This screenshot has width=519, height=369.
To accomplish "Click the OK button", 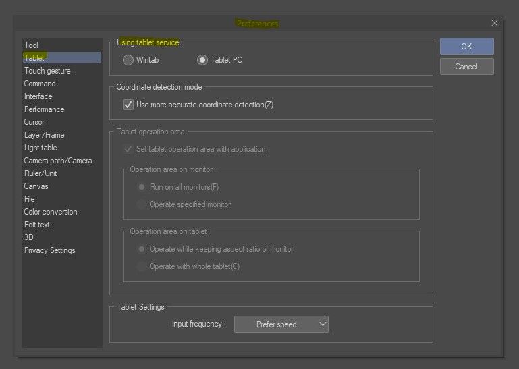I will 466,47.
